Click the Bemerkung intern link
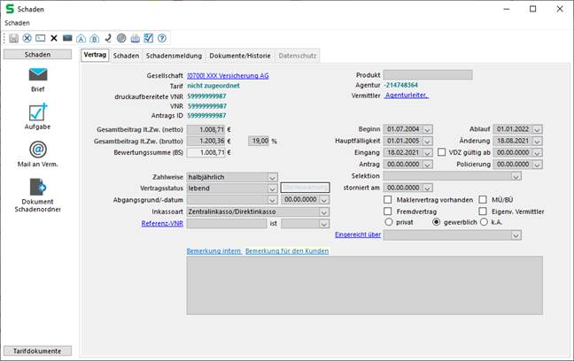The image size is (574, 361). coord(213,251)
